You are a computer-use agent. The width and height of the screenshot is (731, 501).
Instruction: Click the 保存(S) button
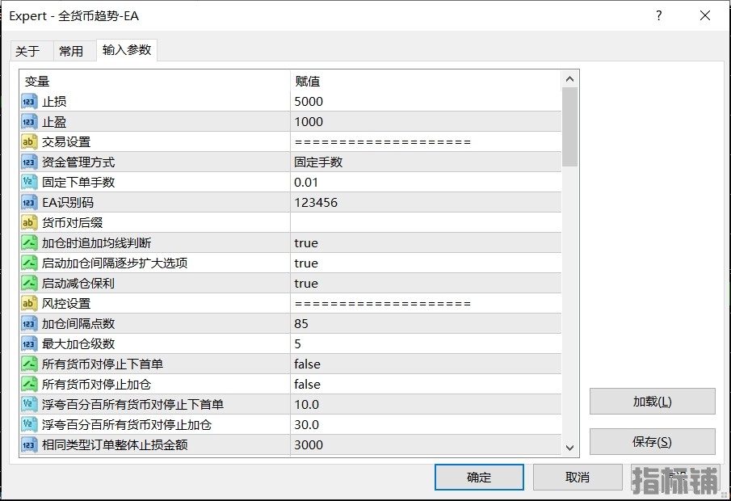[652, 442]
